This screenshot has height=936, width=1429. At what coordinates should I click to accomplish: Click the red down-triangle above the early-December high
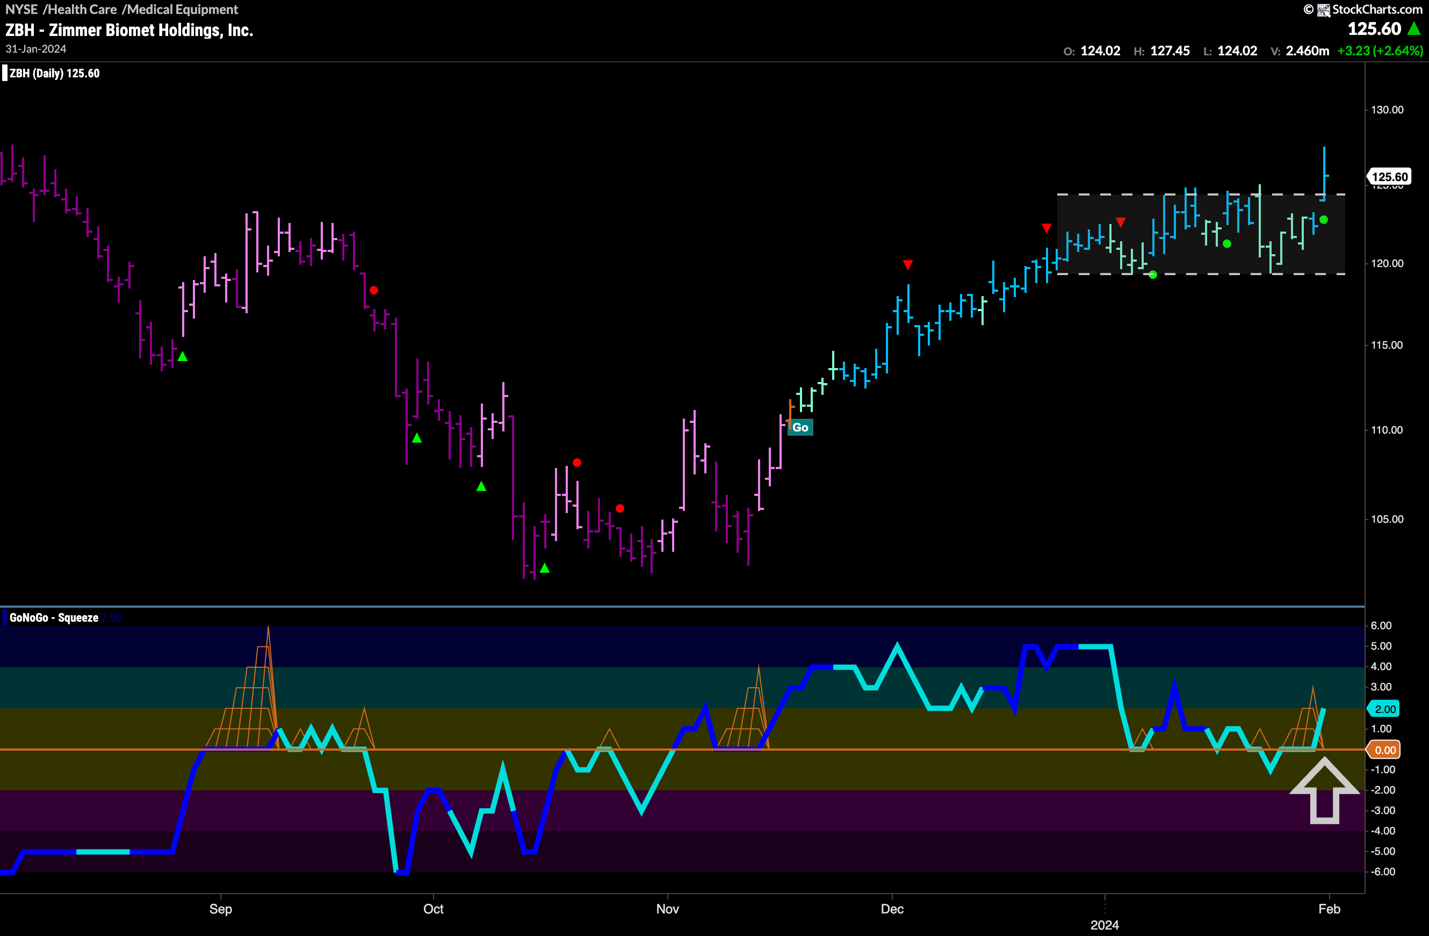pyautogui.click(x=908, y=265)
